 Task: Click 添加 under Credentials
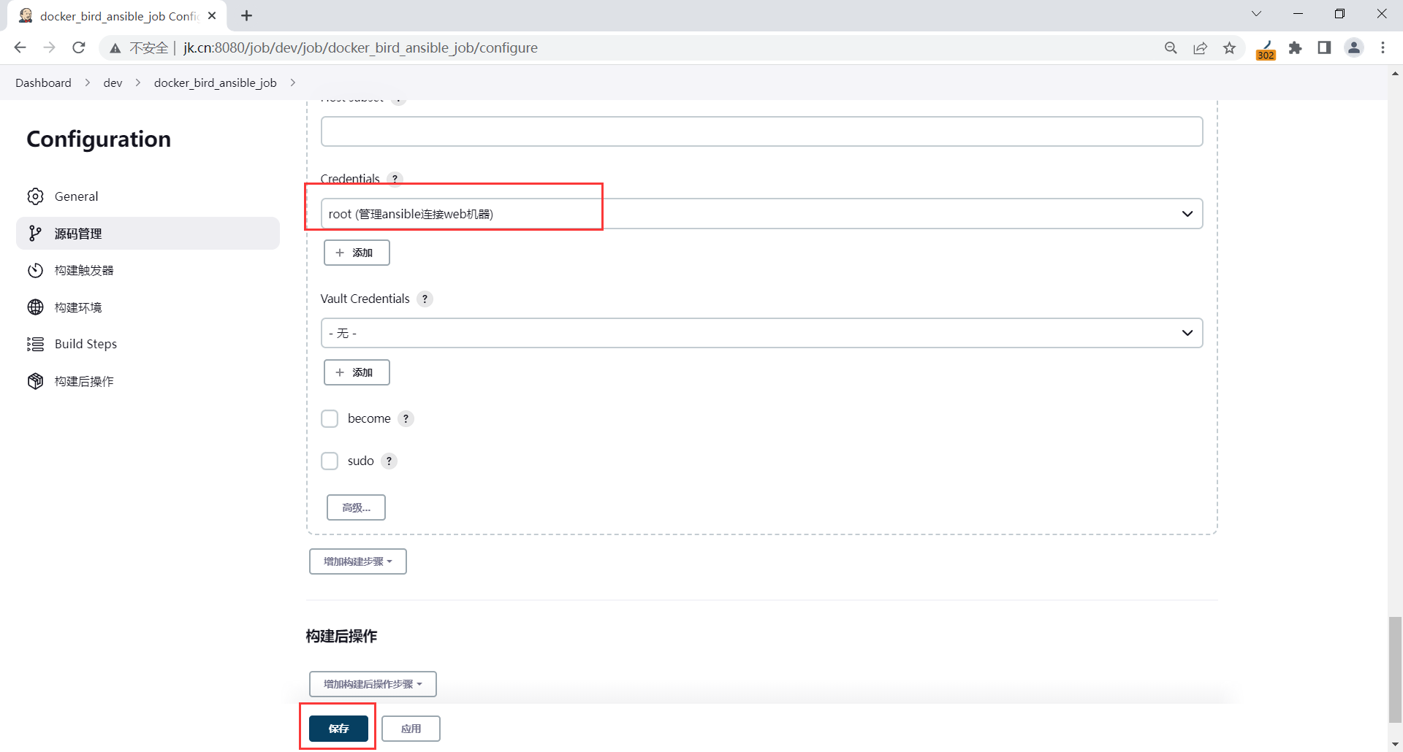point(357,253)
